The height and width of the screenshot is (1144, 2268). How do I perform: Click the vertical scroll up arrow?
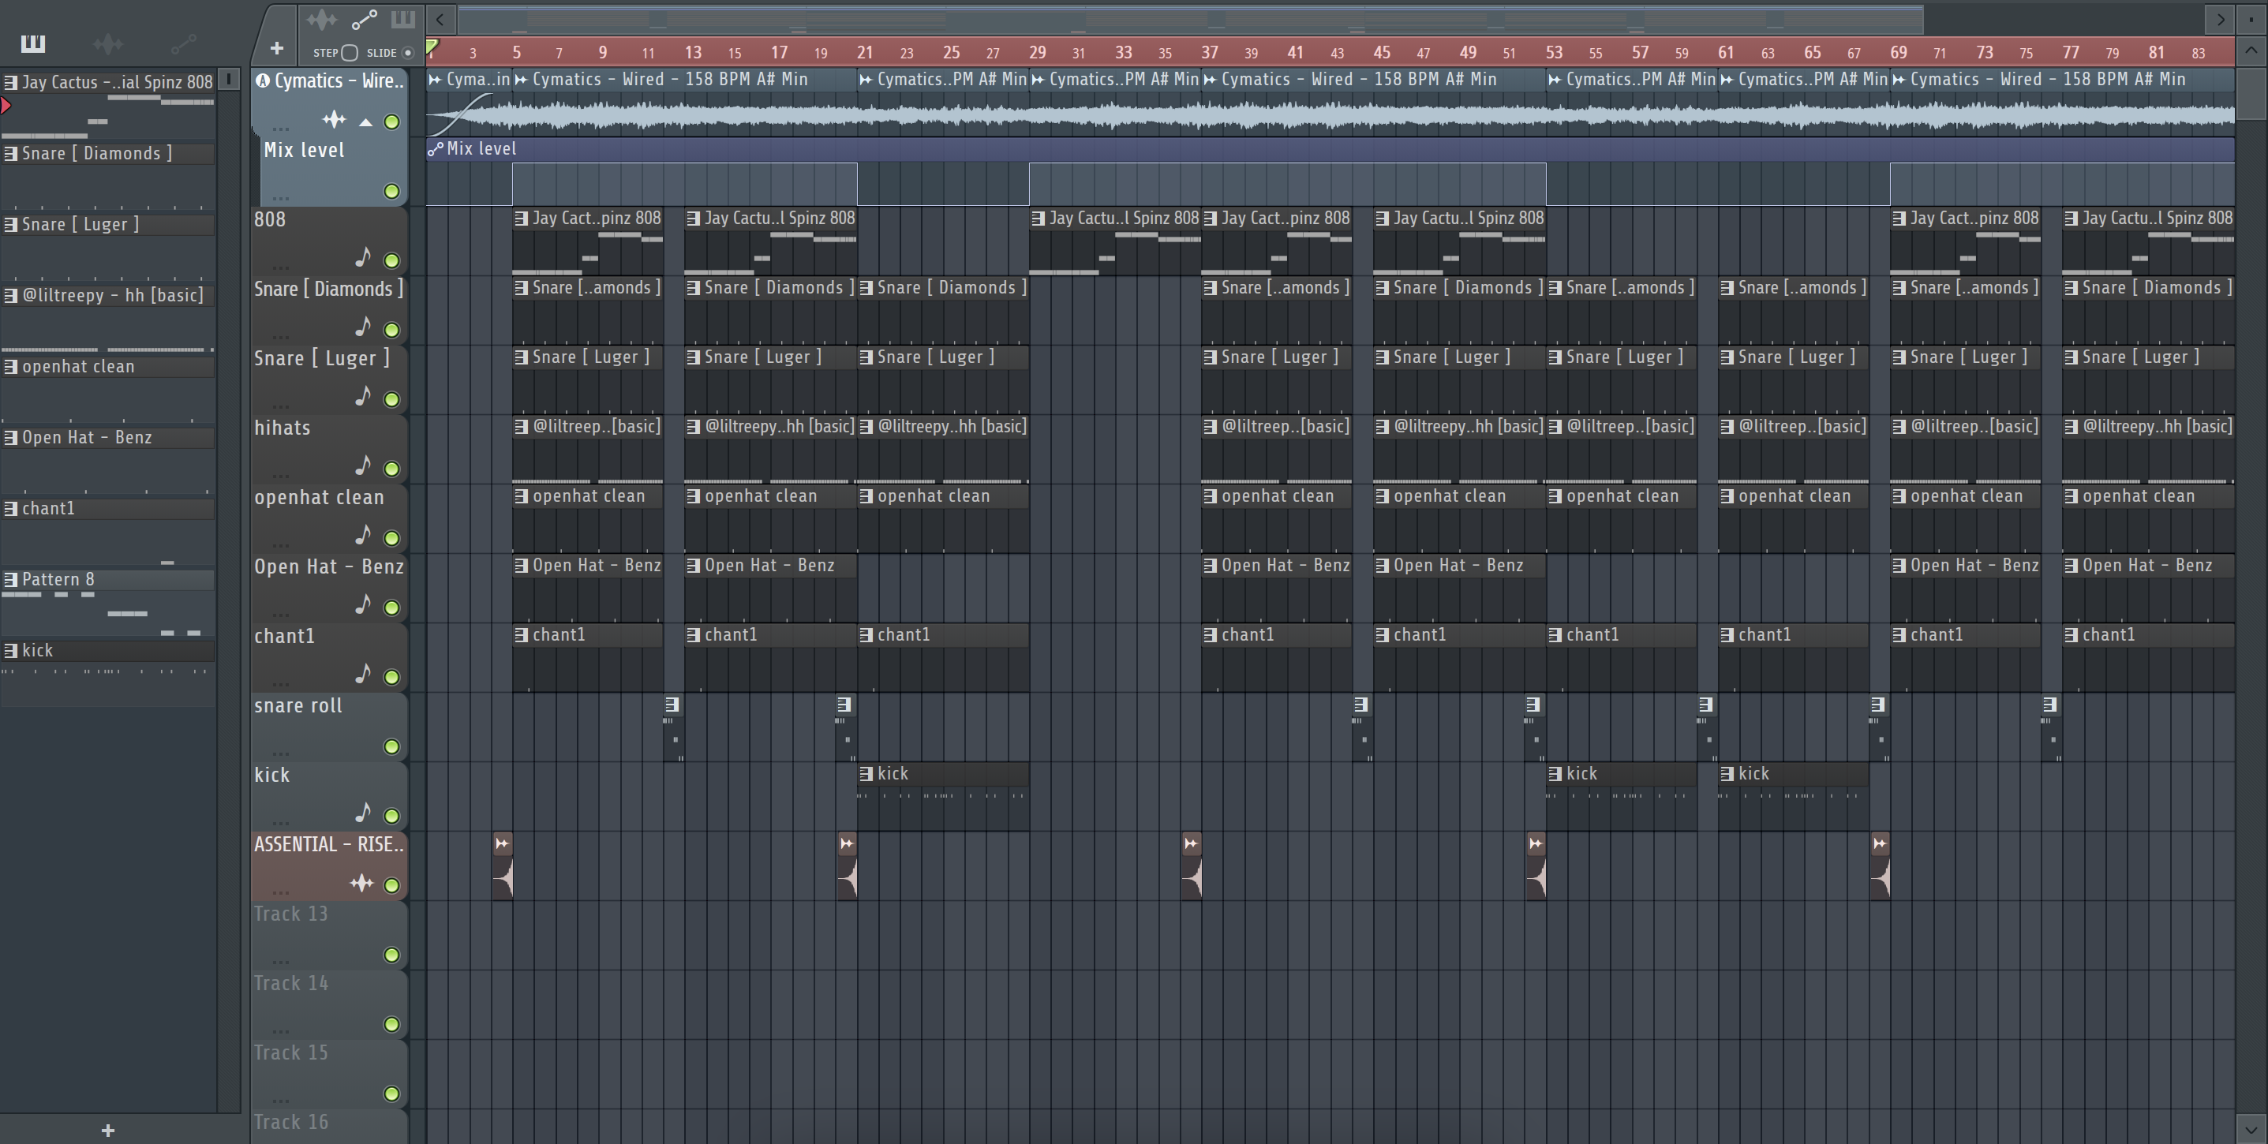point(2252,52)
